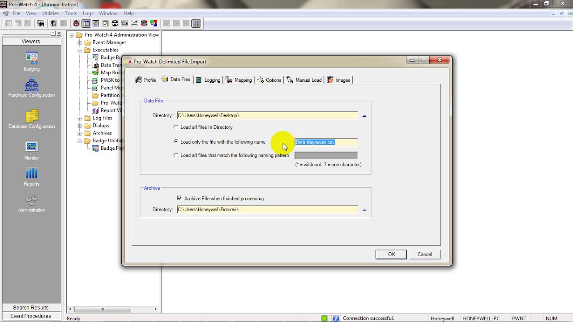The width and height of the screenshot is (573, 322).
Task: Collapse the Badge Utilities tree node
Action: pyautogui.click(x=80, y=141)
